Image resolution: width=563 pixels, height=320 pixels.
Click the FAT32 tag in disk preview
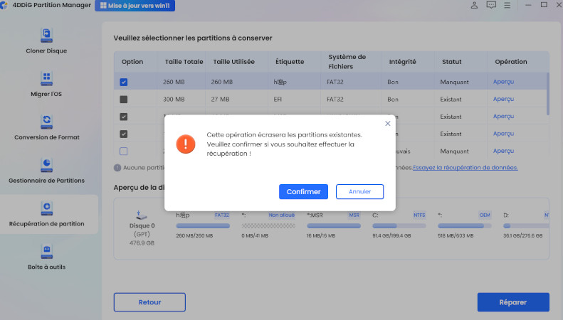coord(222,215)
